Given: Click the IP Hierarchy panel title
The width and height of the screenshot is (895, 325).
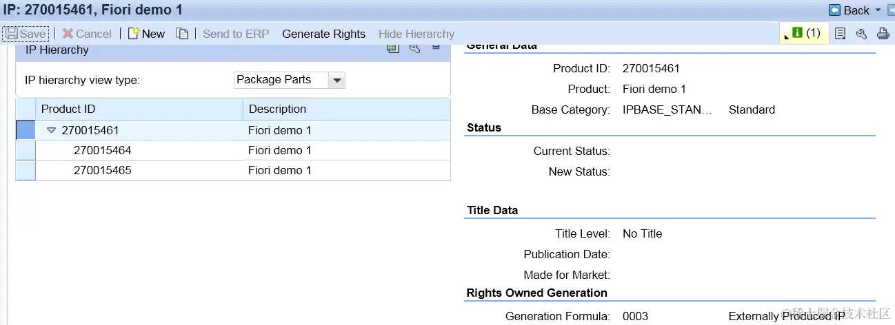Looking at the screenshot, I should pyautogui.click(x=57, y=50).
